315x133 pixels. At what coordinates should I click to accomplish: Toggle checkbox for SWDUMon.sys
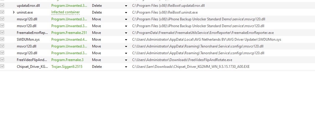pyautogui.click(x=2, y=39)
